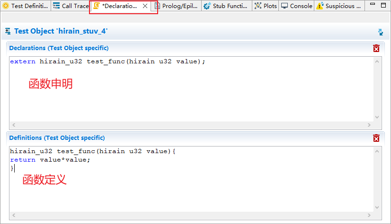Click the Prolog/Epilog document icon
The width and height of the screenshot is (391, 224).
coord(157,6)
